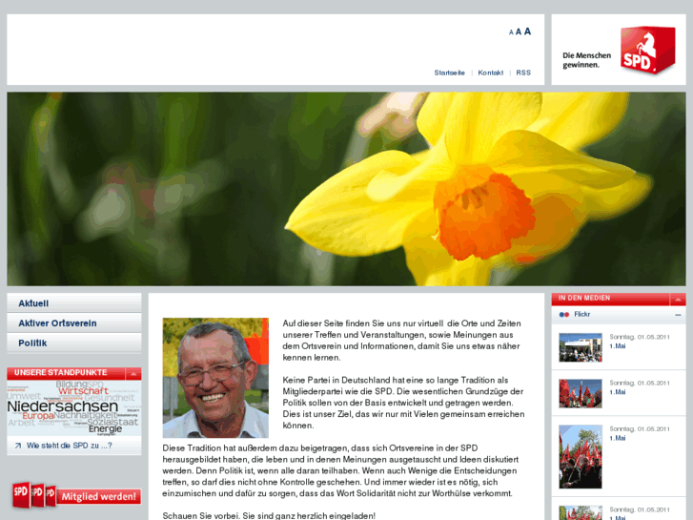Minimize the Flickr section with the dash
The height and width of the screenshot is (520, 693).
click(678, 315)
